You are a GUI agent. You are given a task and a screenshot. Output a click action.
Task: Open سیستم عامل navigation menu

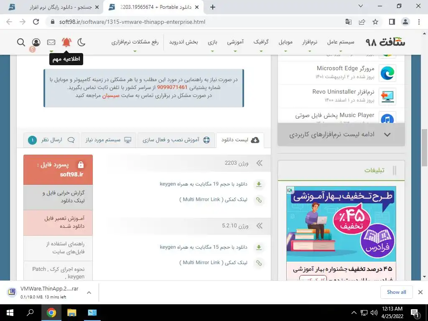[x=341, y=42]
